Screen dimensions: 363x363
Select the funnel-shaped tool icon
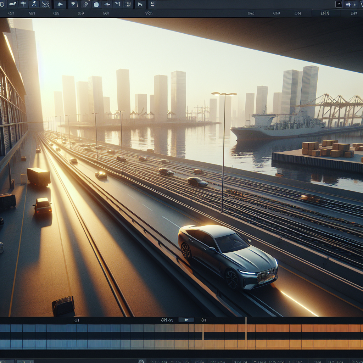pos(73,4)
